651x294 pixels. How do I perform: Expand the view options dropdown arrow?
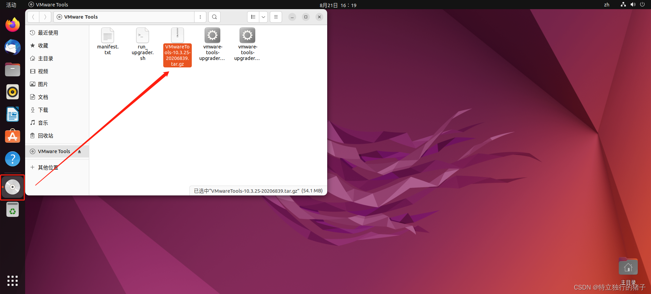(x=263, y=17)
